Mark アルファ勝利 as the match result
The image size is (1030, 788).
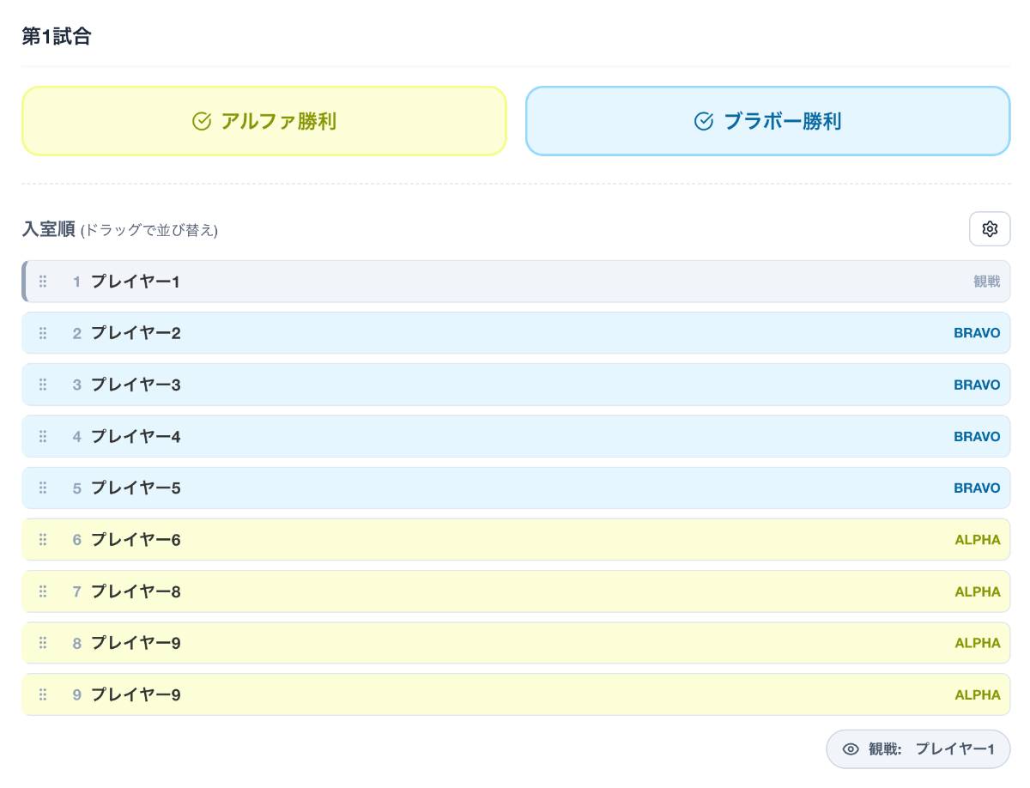point(264,121)
